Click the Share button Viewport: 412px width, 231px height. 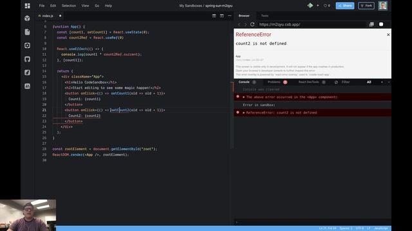(x=345, y=6)
